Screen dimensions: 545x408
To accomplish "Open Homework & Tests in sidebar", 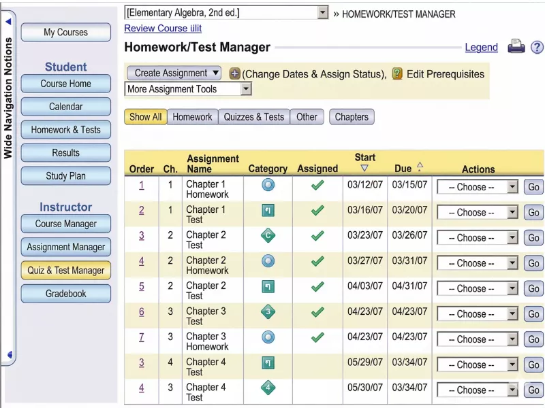I will (x=65, y=130).
